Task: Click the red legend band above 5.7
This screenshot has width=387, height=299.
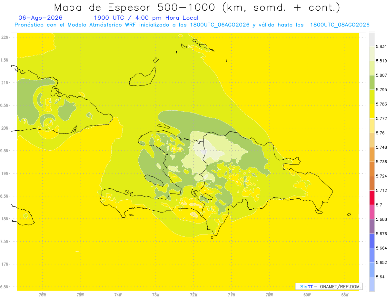Action: pos(372,197)
